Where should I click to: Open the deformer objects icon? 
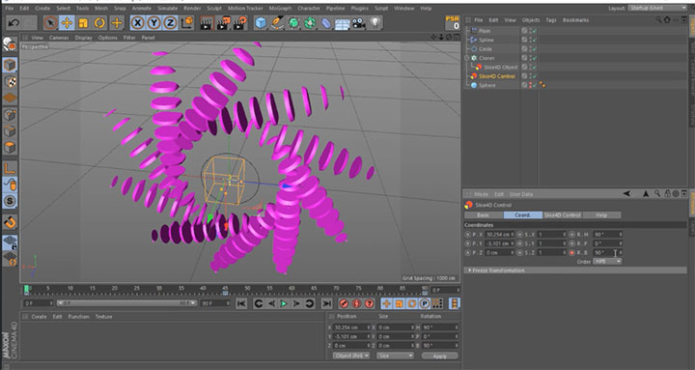point(326,23)
